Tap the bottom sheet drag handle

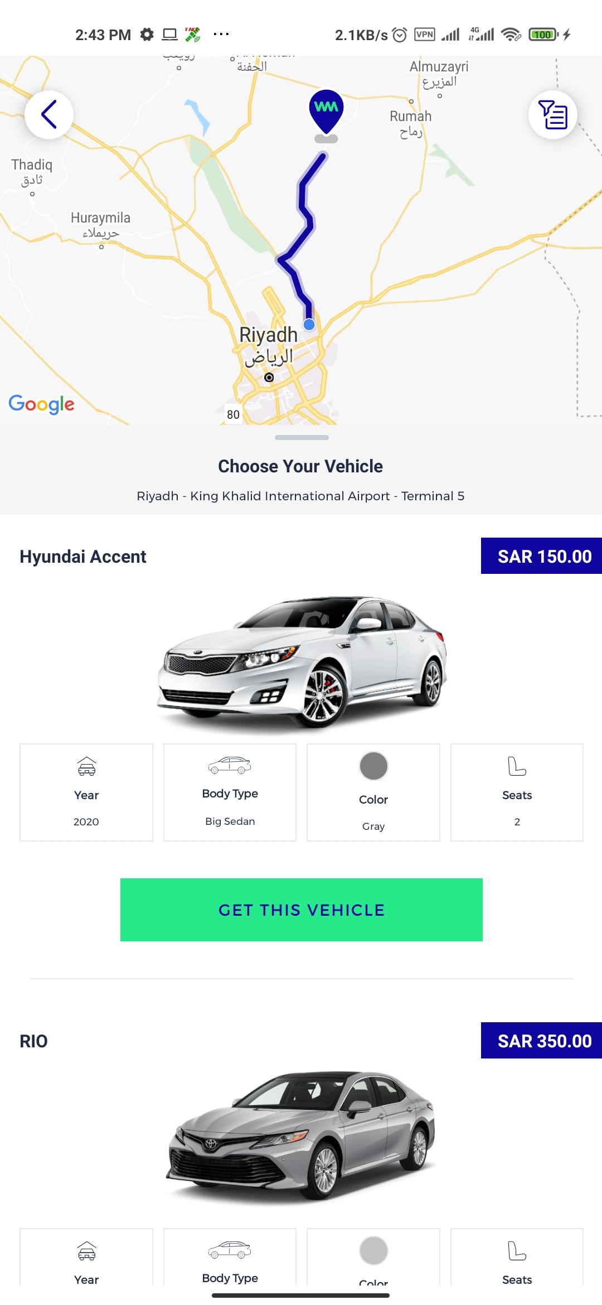[x=302, y=437]
